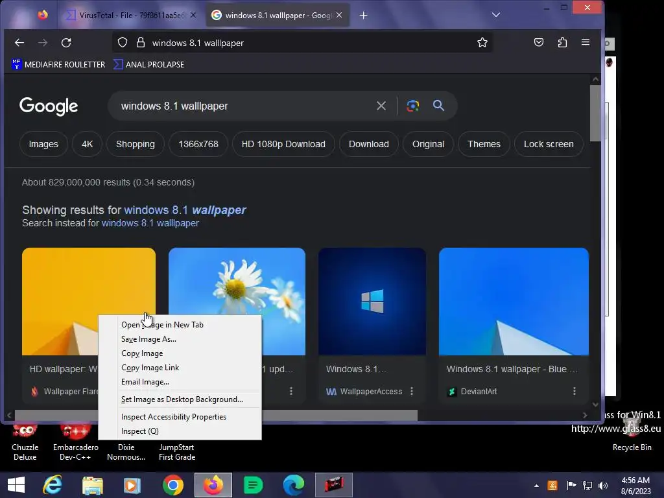Launch Internet Explorer from the taskbar
The image size is (664, 498).
pos(53,485)
